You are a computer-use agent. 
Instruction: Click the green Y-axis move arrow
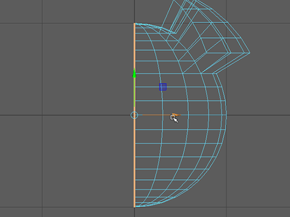(134, 73)
